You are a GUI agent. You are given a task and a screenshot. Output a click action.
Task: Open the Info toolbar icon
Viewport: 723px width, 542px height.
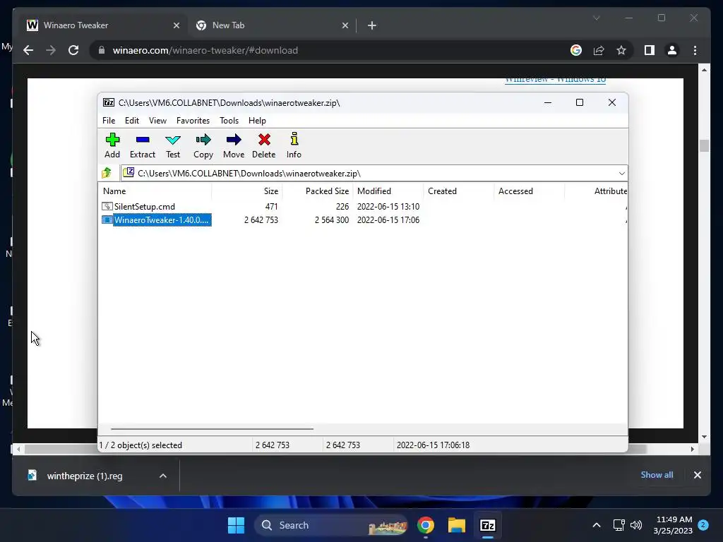point(294,145)
